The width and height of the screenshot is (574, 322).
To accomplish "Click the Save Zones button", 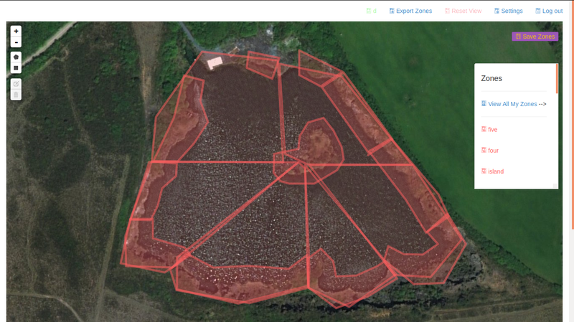I will tap(535, 37).
